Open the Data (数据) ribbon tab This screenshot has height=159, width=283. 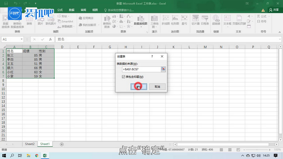pos(72,10)
